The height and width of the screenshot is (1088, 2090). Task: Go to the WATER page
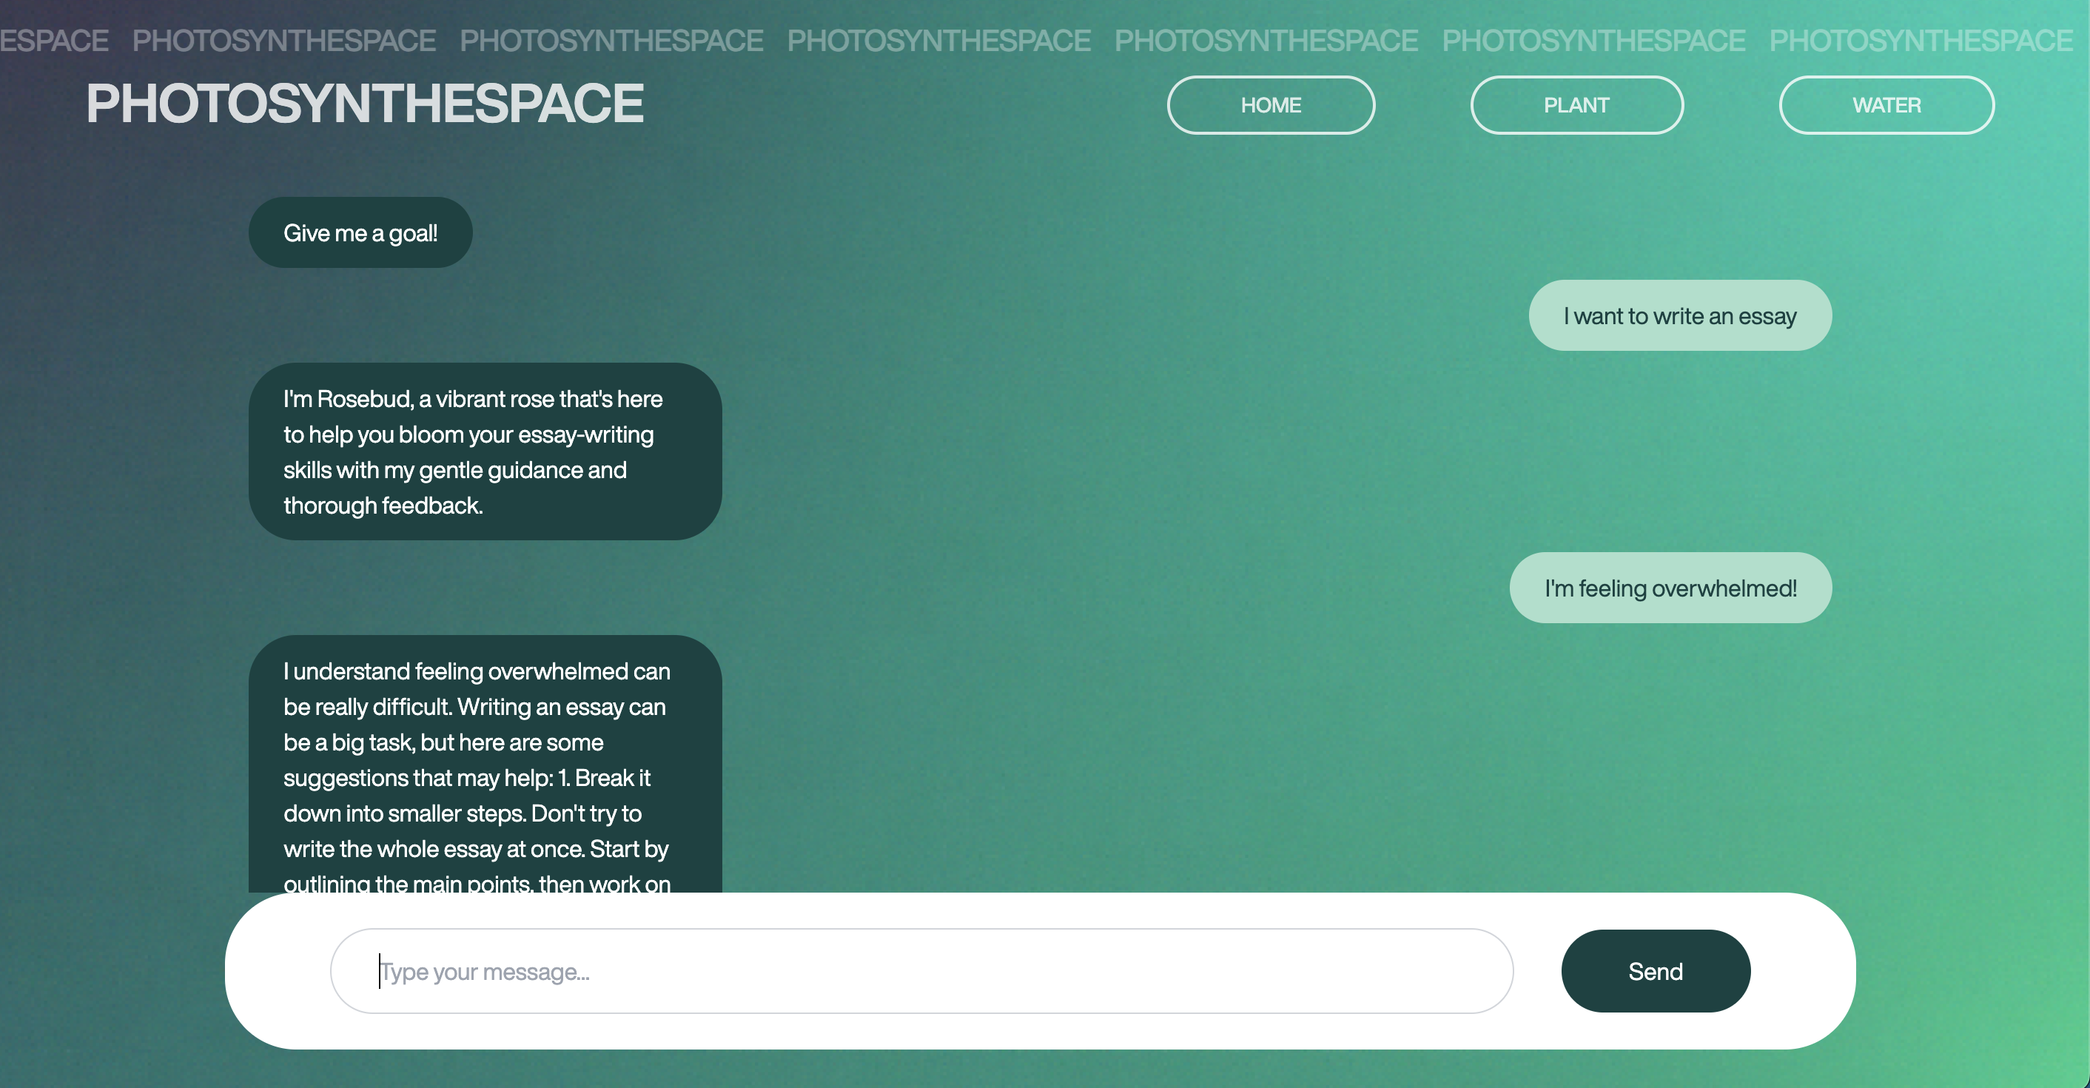[x=1886, y=106]
